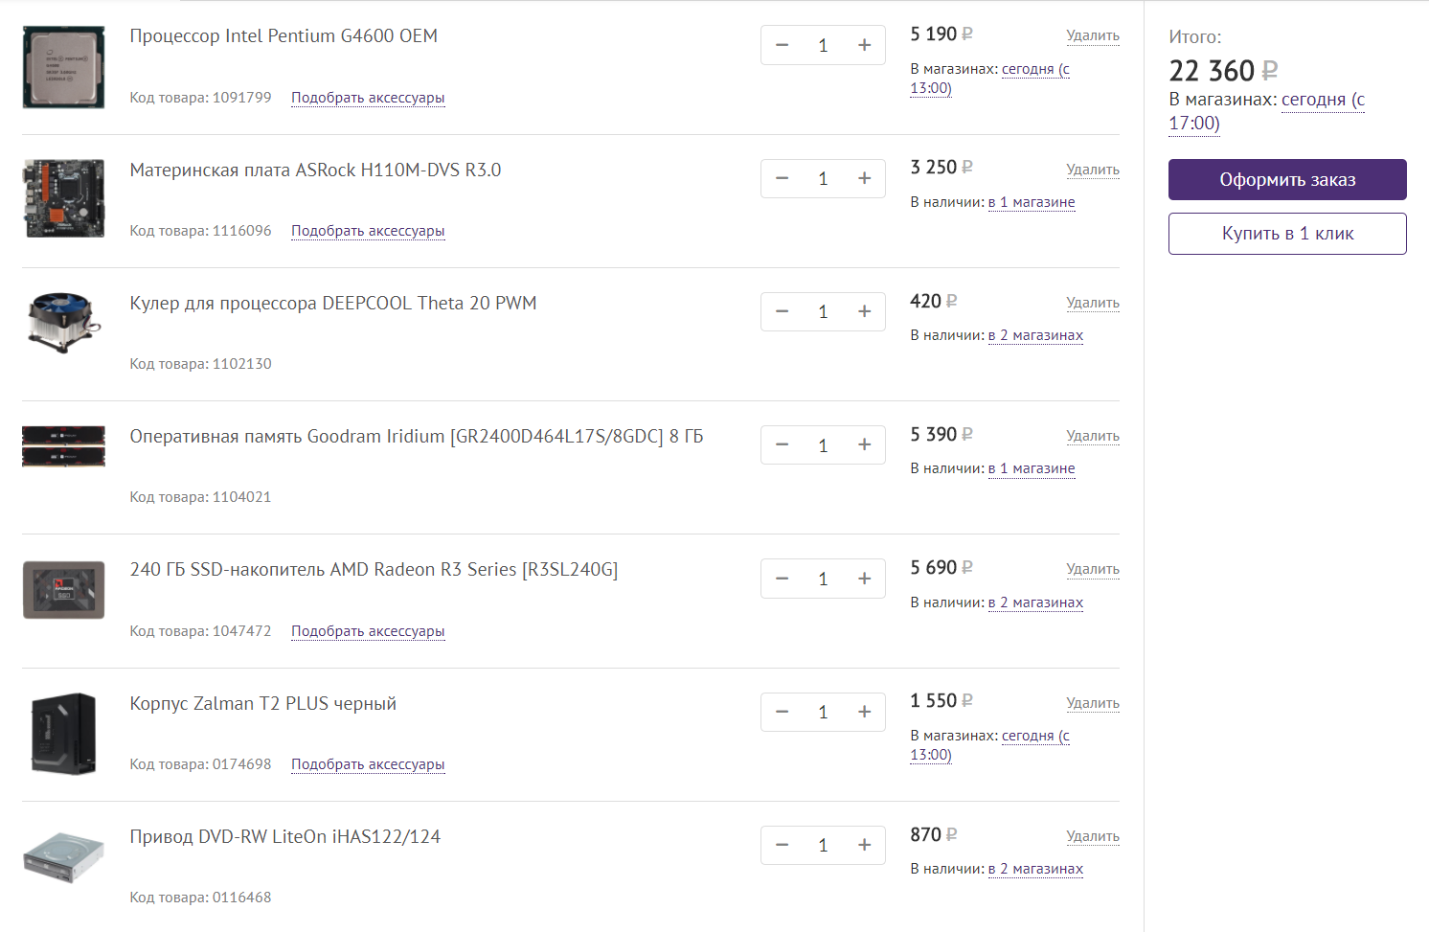Image resolution: width=1429 pixels, height=932 pixels.
Task: Click the ASRock motherboard product image
Action: tap(63, 199)
